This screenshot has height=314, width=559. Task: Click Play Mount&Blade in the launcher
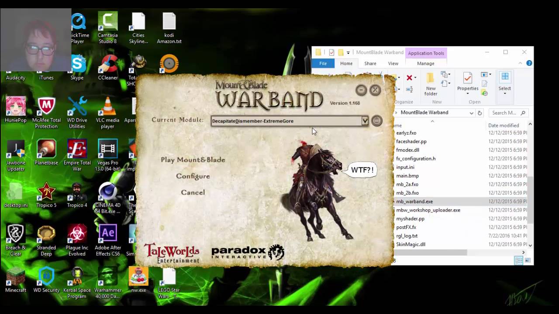pyautogui.click(x=193, y=160)
